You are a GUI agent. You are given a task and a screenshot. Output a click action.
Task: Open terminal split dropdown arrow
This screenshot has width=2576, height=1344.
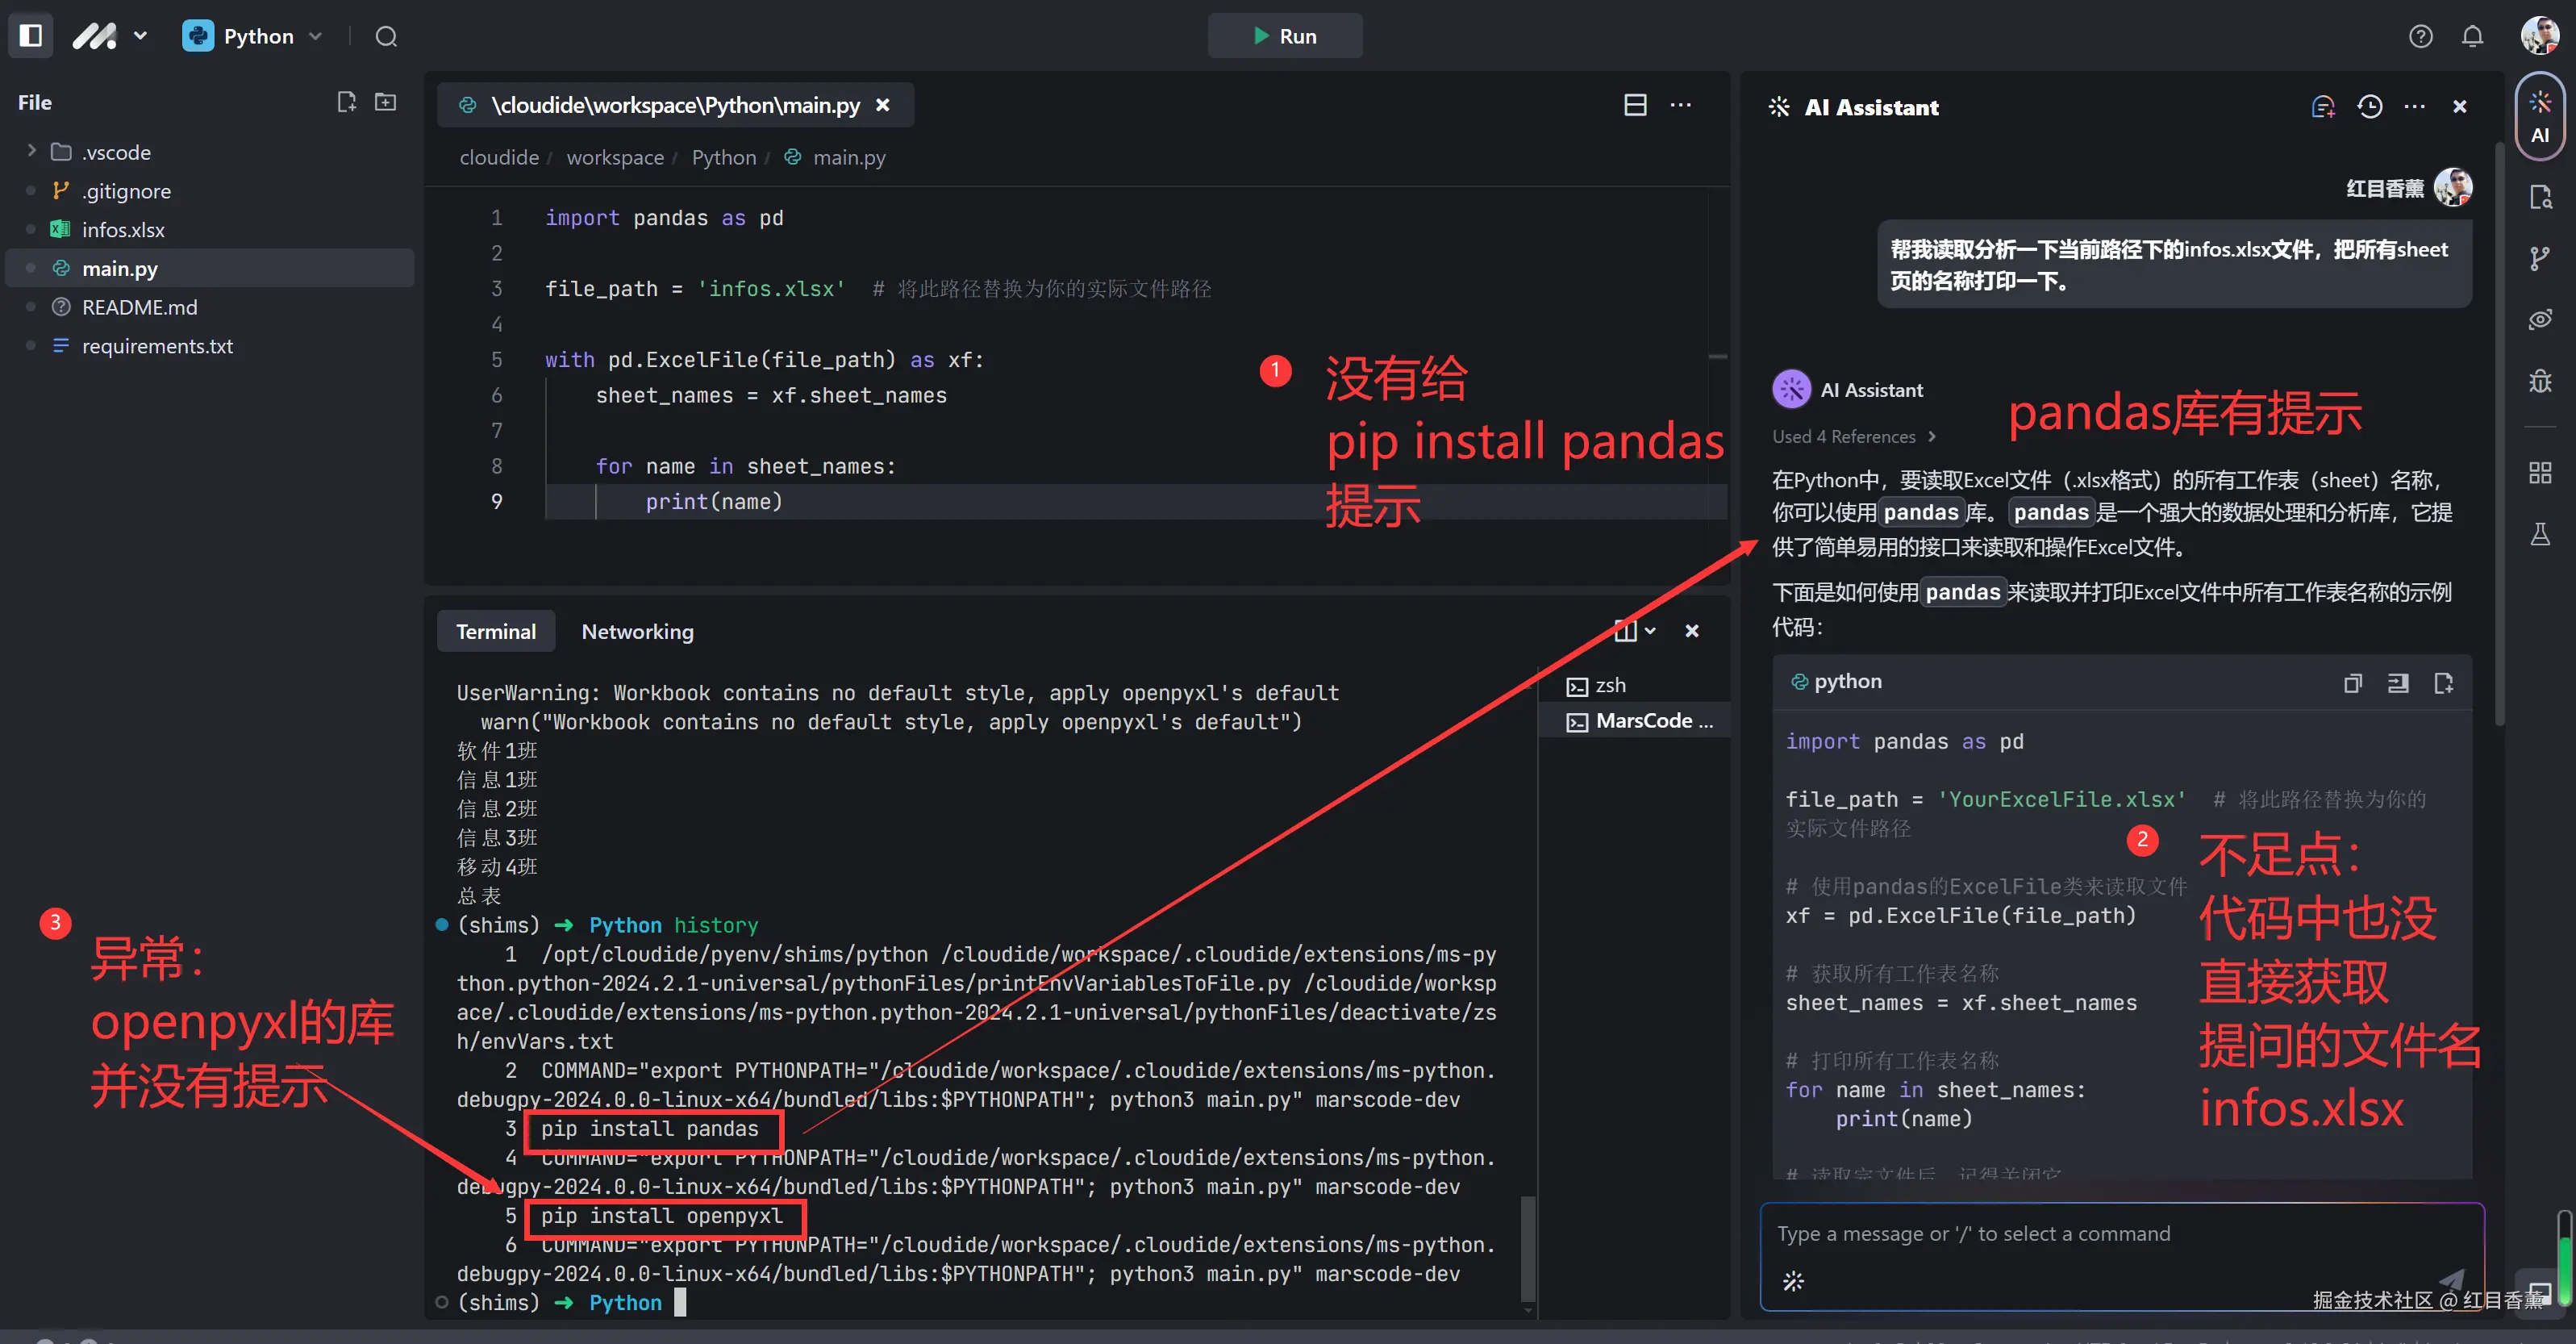(1650, 631)
